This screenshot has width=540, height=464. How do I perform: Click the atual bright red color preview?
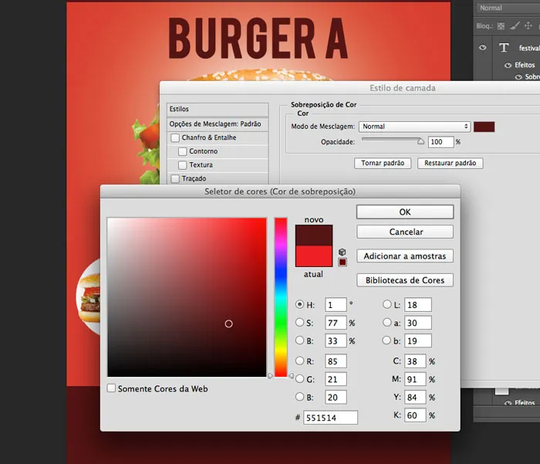(314, 256)
